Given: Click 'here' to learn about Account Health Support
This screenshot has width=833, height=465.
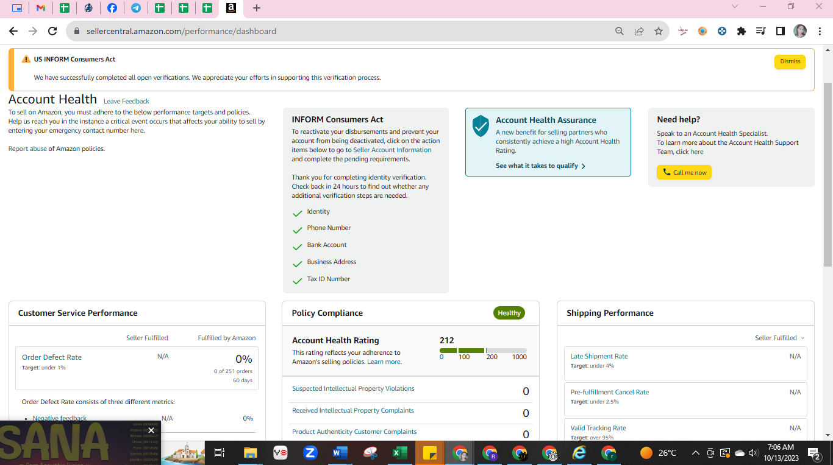Looking at the screenshot, I should point(697,152).
